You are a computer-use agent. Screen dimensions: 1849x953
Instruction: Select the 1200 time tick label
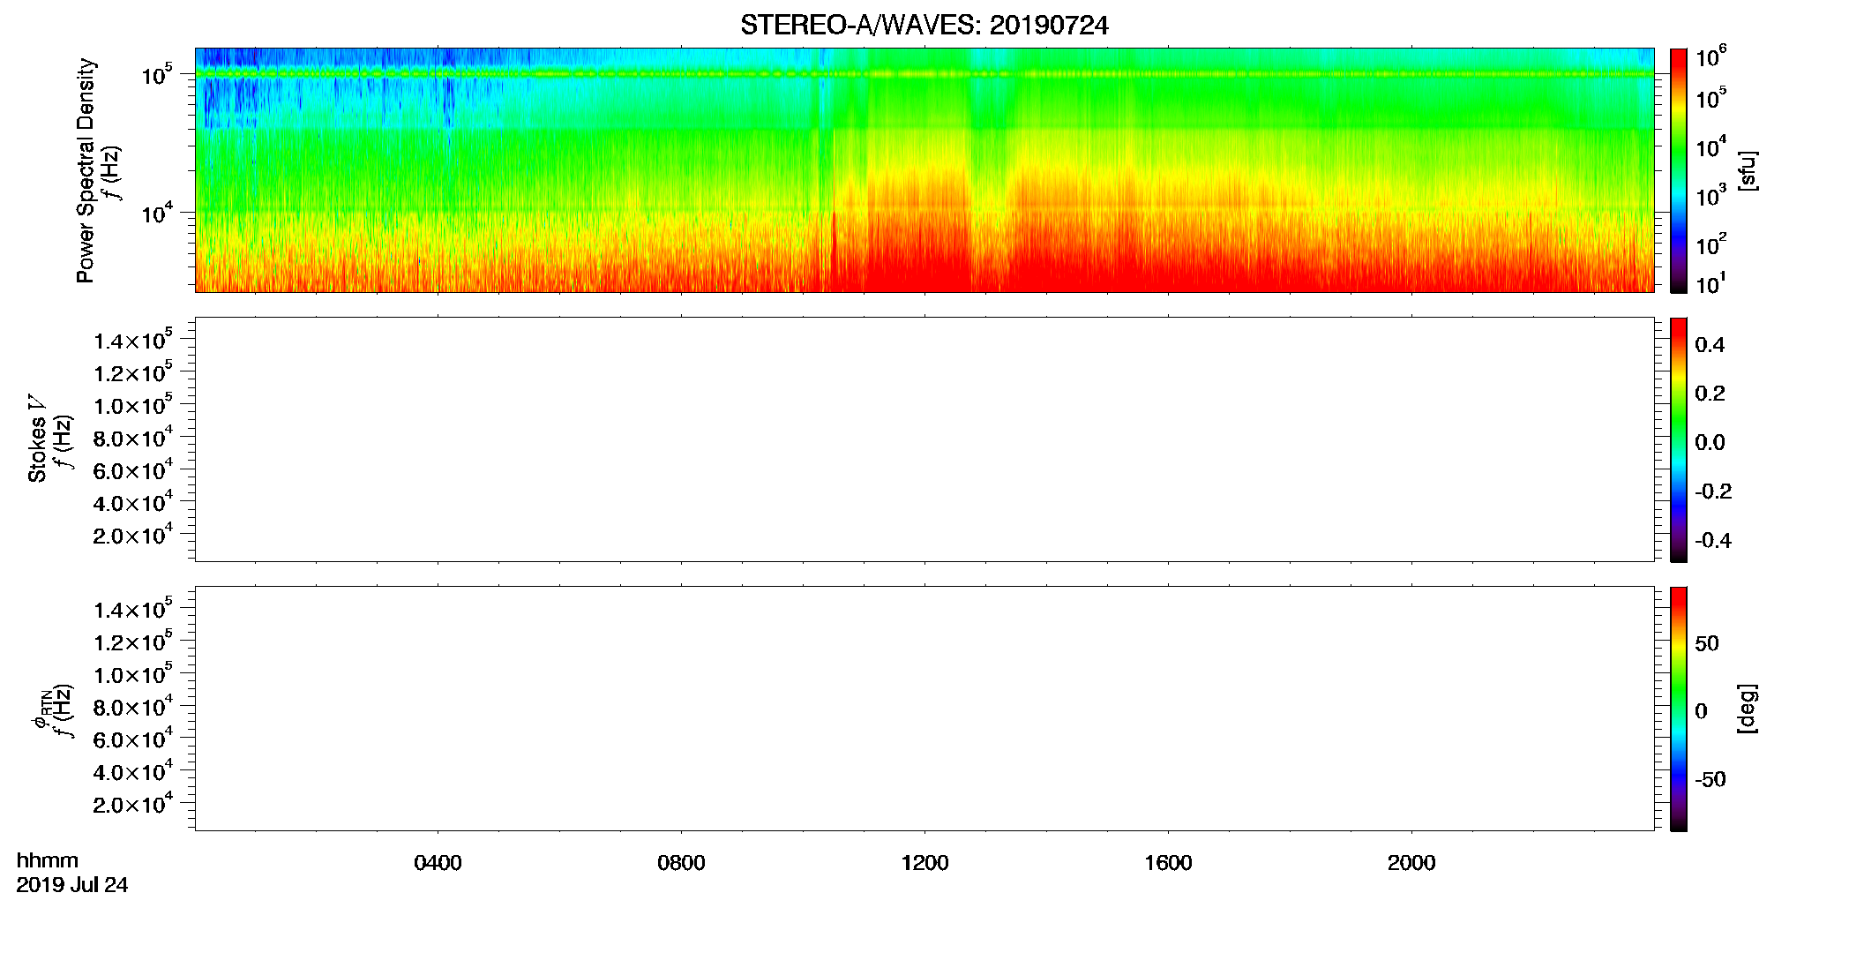coord(924,863)
